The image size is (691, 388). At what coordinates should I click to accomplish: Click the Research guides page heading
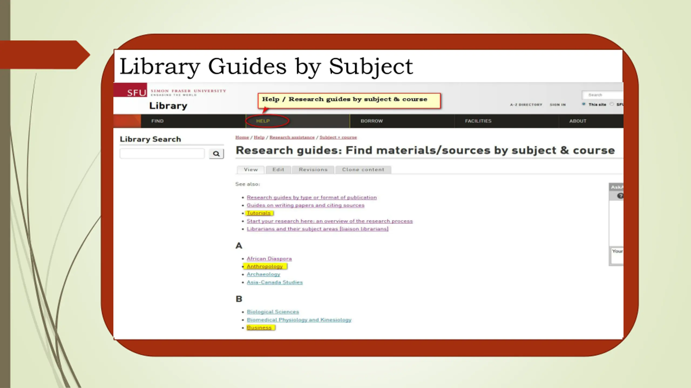point(425,150)
